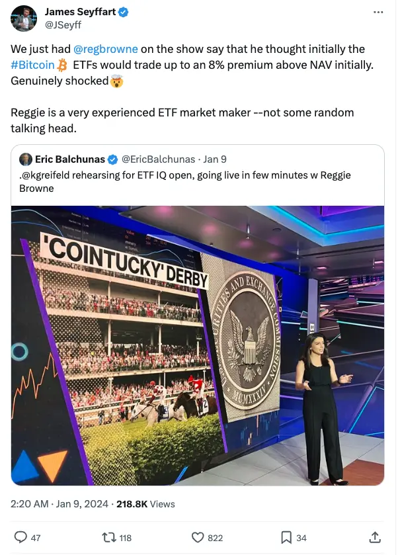View the 218.8K Views count

pos(145,504)
